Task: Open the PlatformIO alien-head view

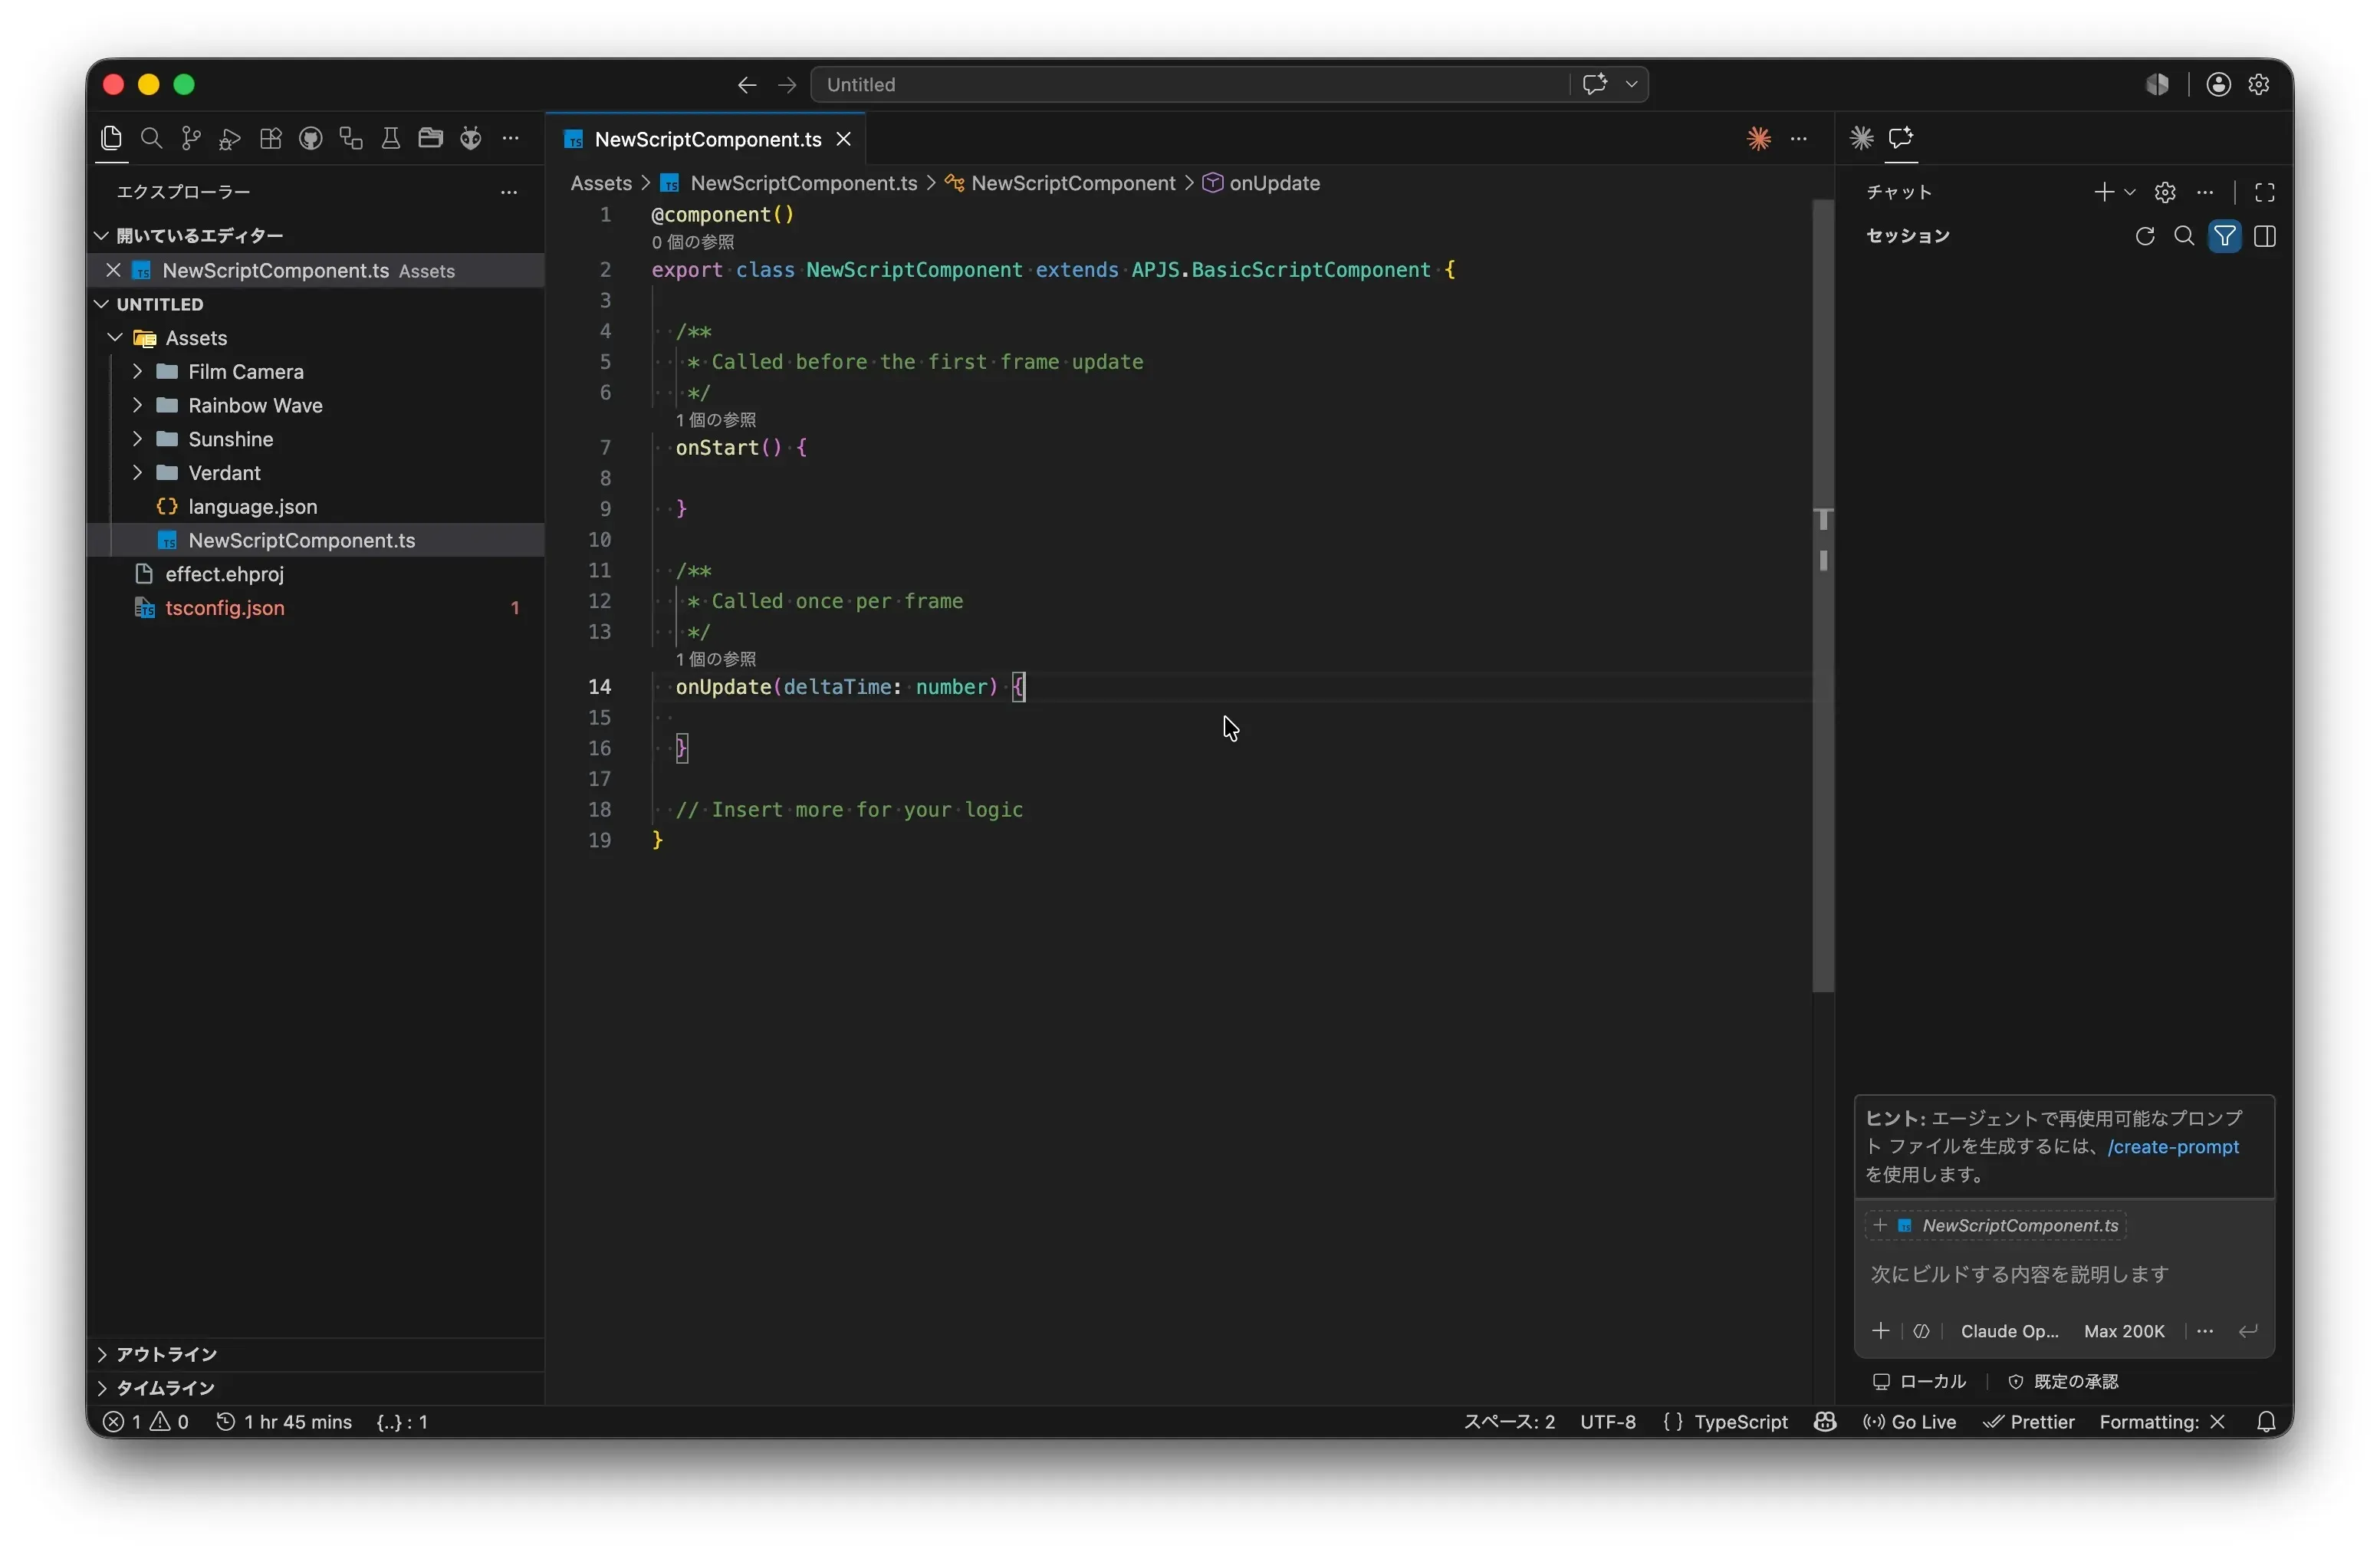Action: click(471, 138)
